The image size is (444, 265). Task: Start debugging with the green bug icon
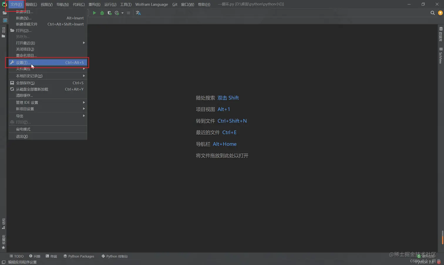coord(102,13)
